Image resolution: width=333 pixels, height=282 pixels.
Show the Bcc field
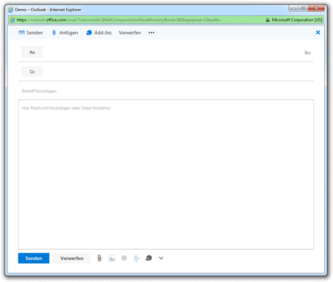(x=308, y=53)
